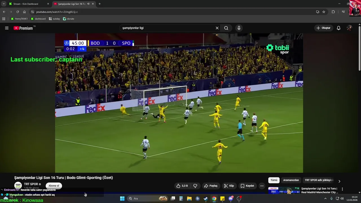Select the TRT SPOR adlı yükleyici chip
The image size is (361, 203).
(x=319, y=180)
